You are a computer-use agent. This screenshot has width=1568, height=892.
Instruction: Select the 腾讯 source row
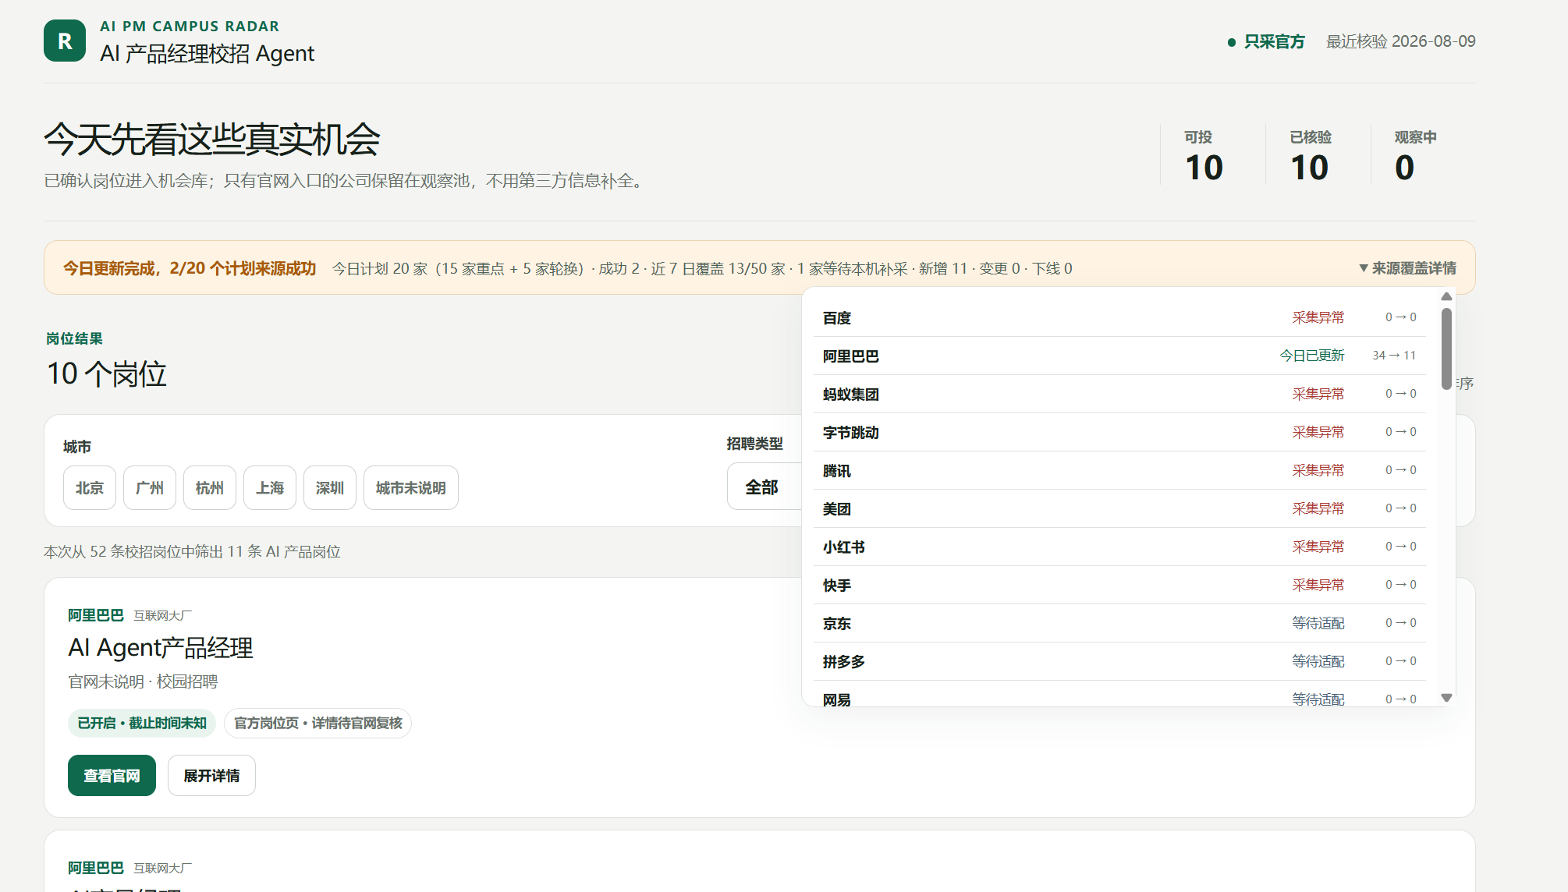pyautogui.click(x=1119, y=471)
